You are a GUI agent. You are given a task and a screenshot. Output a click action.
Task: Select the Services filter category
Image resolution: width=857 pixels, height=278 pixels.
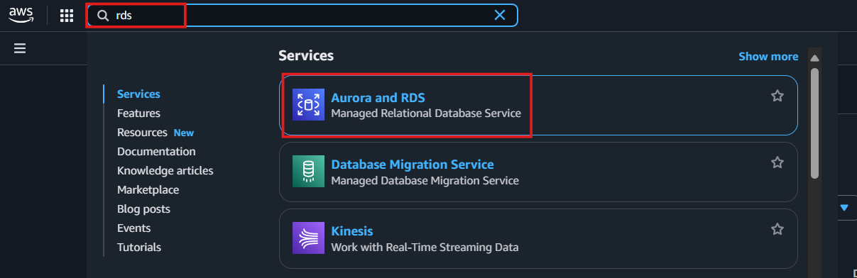[x=138, y=94]
